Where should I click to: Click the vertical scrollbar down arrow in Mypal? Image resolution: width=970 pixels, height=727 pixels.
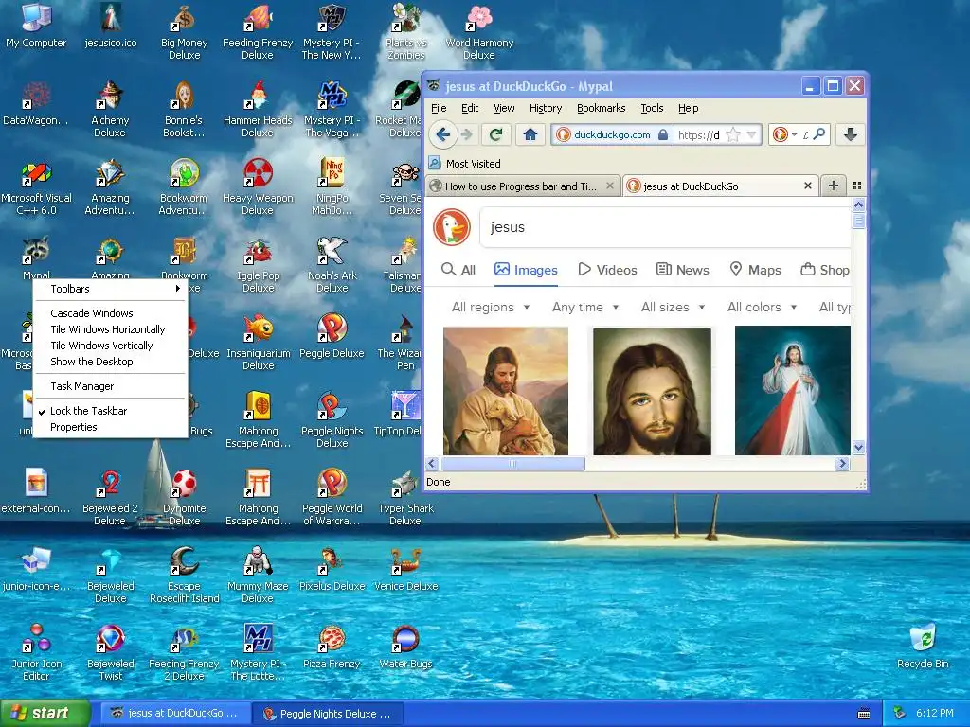[x=858, y=447]
